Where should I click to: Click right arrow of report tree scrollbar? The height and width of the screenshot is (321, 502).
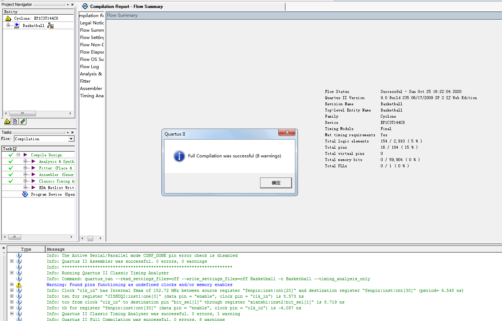click(x=100, y=238)
